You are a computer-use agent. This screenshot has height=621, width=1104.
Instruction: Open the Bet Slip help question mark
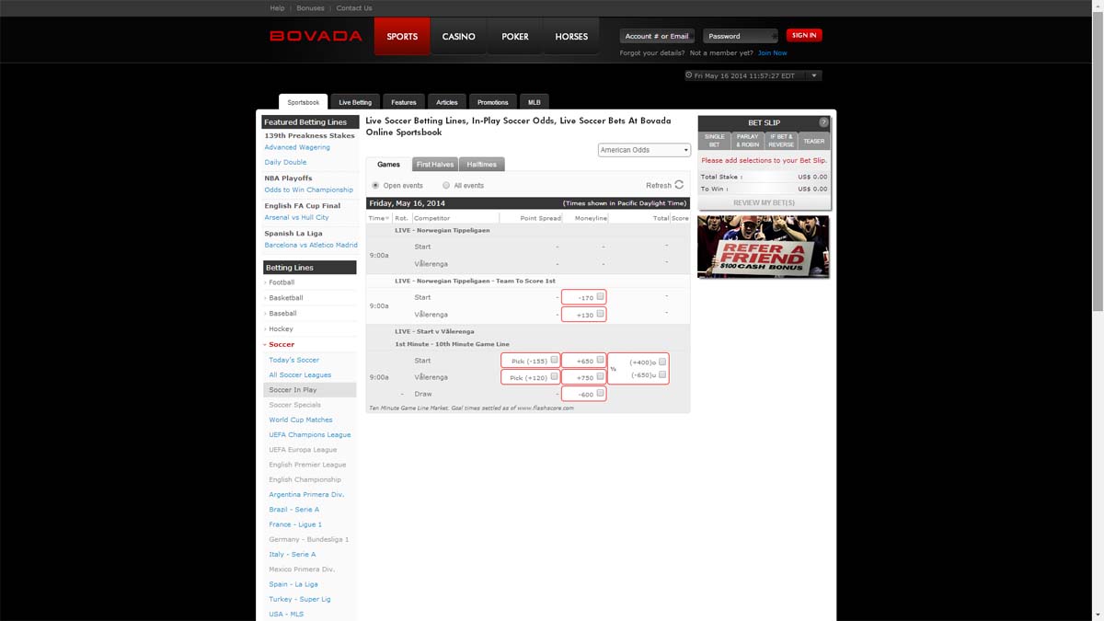823,122
